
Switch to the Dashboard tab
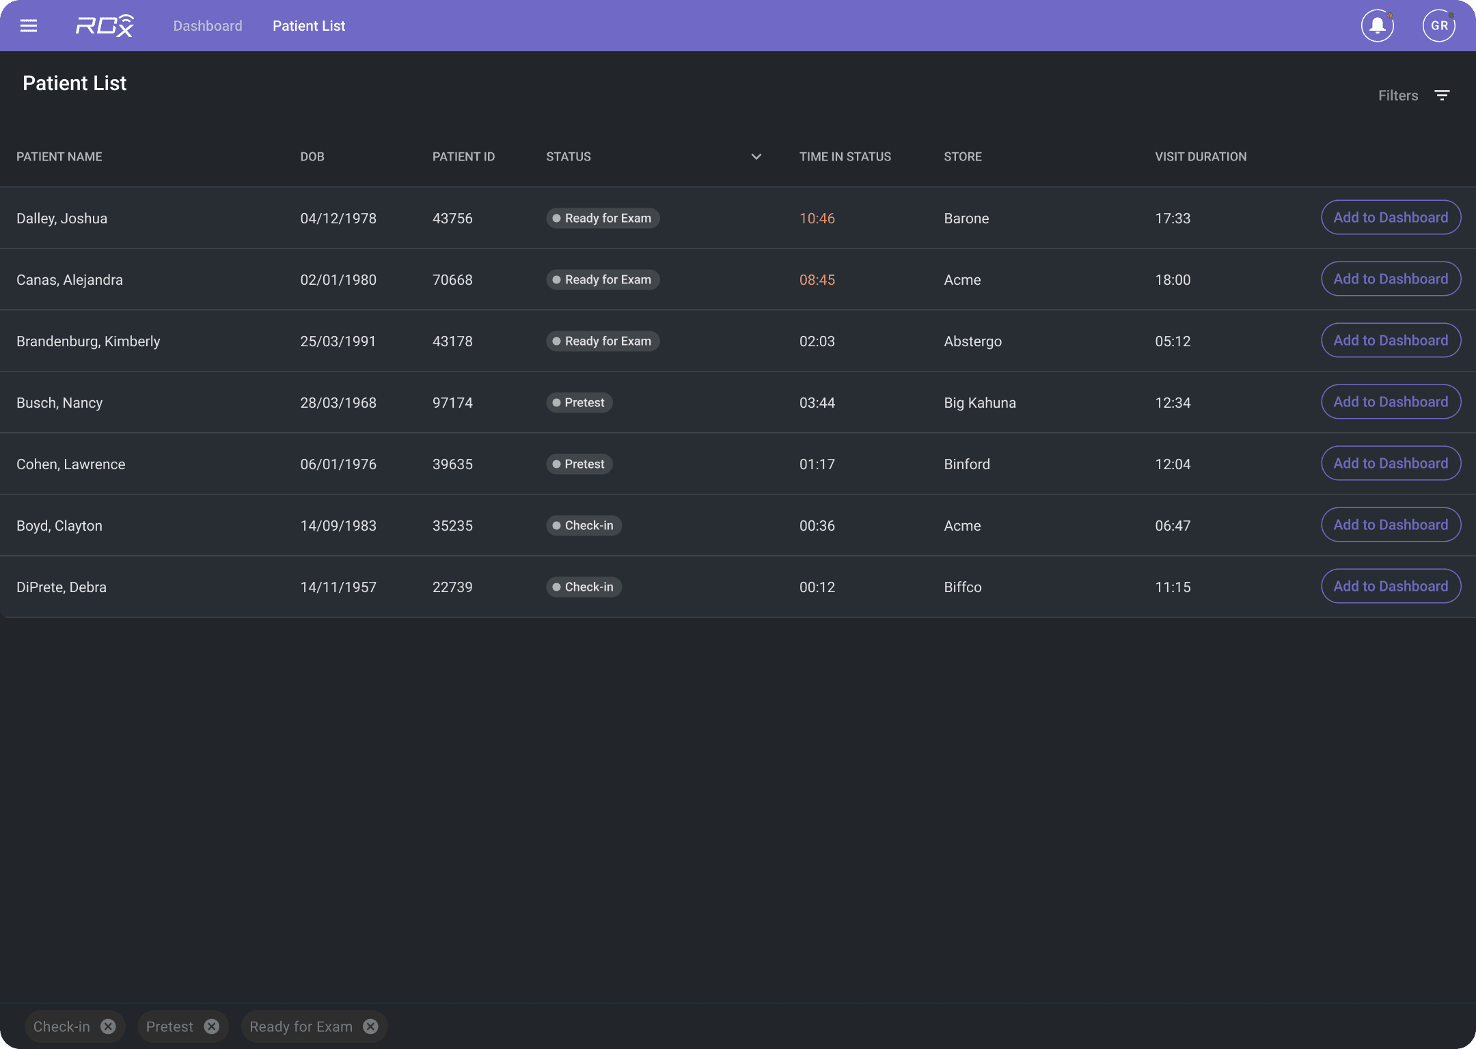point(208,26)
